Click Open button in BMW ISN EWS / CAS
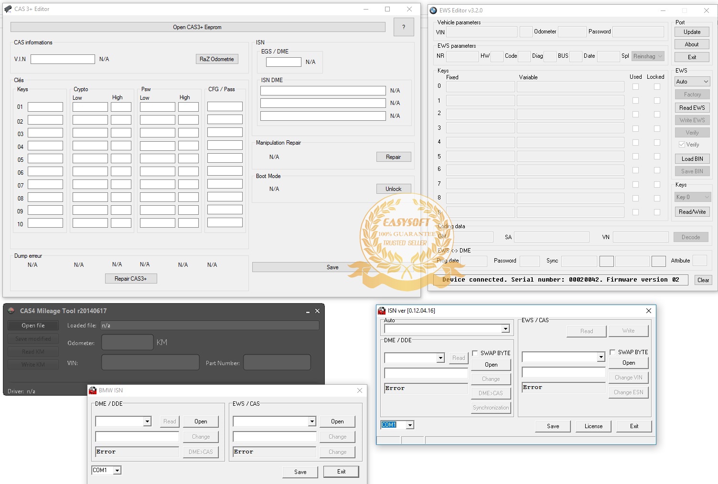718x484 pixels. [x=337, y=421]
